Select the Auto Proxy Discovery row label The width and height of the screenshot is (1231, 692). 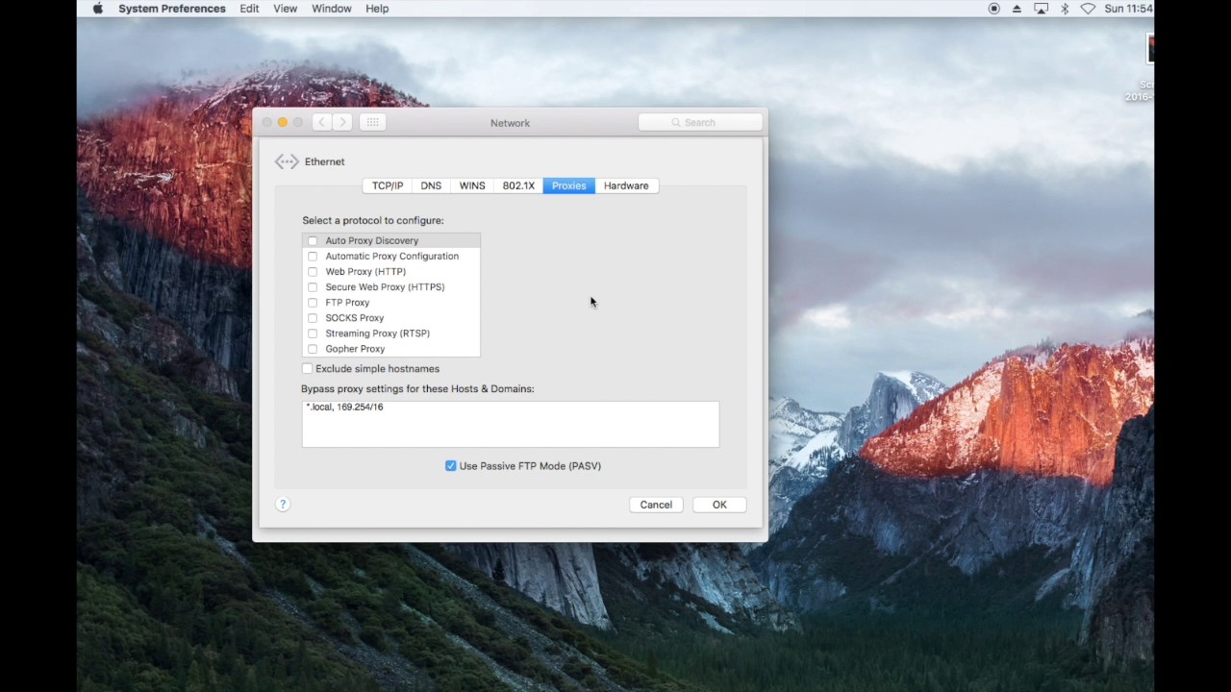point(372,241)
